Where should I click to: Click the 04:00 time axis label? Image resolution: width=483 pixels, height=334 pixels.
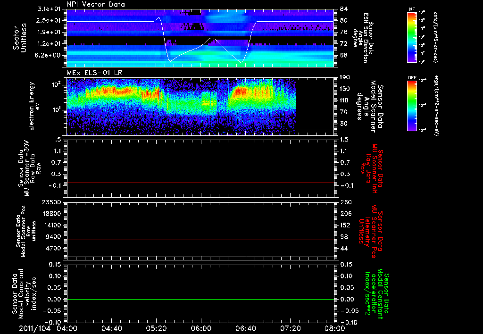(x=67, y=328)
